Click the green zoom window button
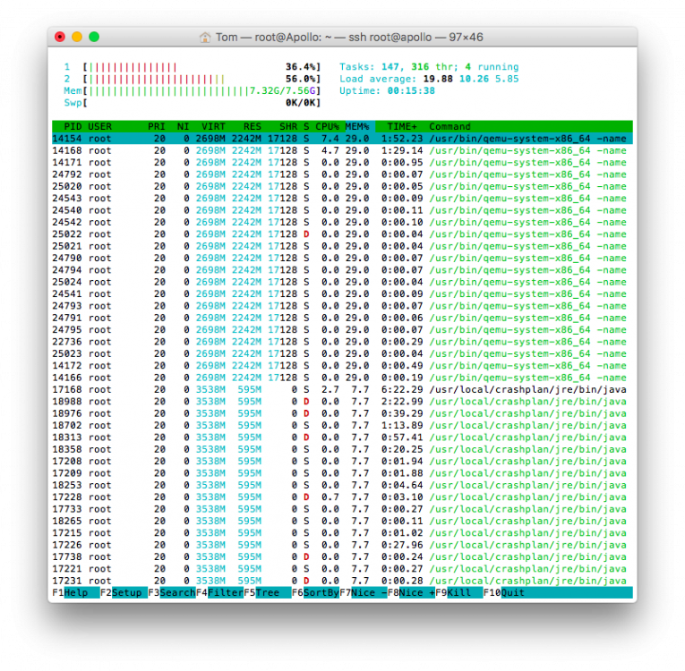 (x=94, y=37)
